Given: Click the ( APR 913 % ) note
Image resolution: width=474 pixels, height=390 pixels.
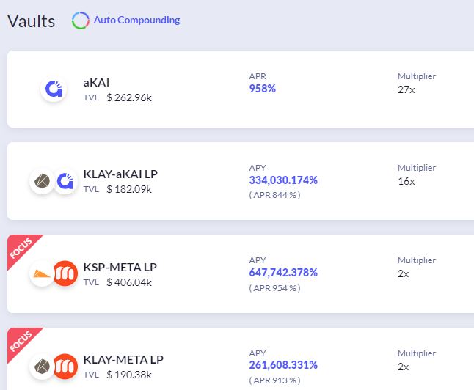Looking at the screenshot, I should point(274,380).
